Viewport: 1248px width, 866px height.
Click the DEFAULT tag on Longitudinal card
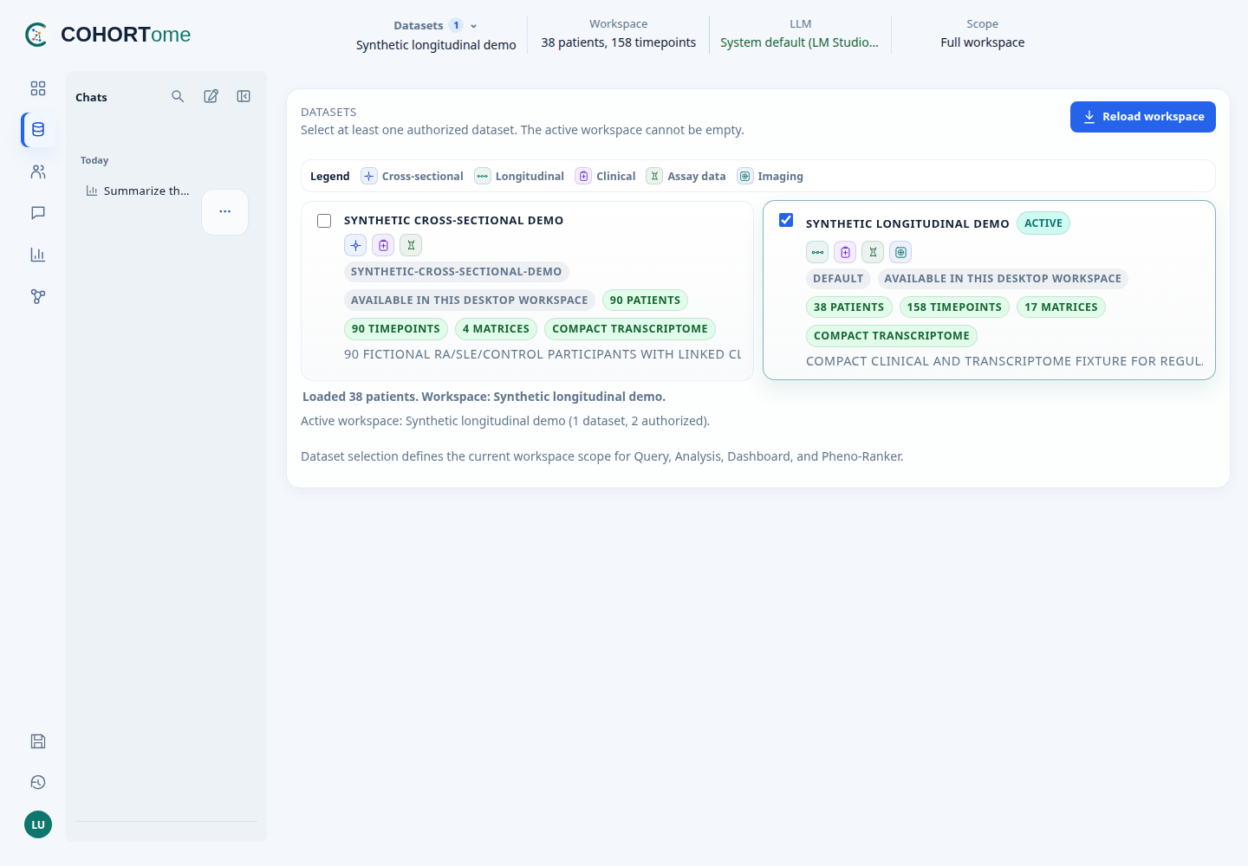tap(838, 279)
